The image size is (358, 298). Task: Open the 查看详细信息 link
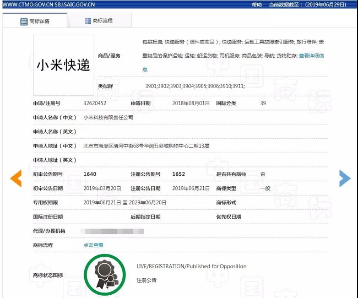(311, 56)
